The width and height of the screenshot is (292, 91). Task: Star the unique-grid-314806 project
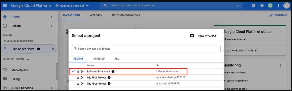(78, 84)
